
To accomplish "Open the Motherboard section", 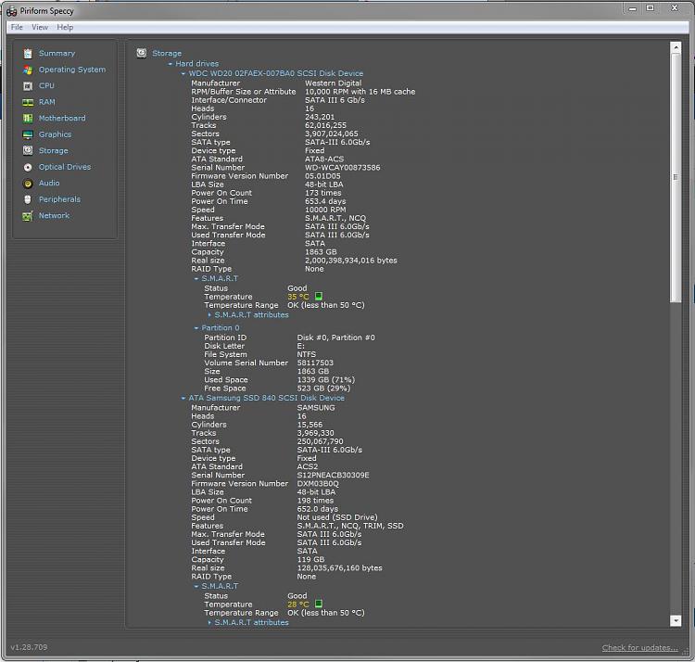I will (x=62, y=118).
